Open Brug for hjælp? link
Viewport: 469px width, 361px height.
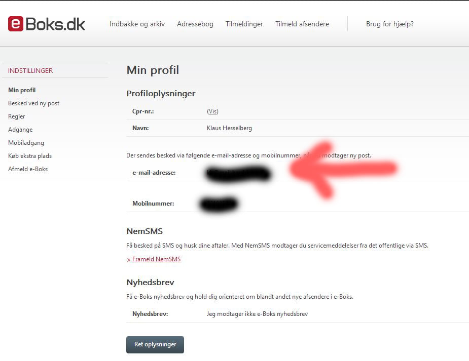pos(390,24)
